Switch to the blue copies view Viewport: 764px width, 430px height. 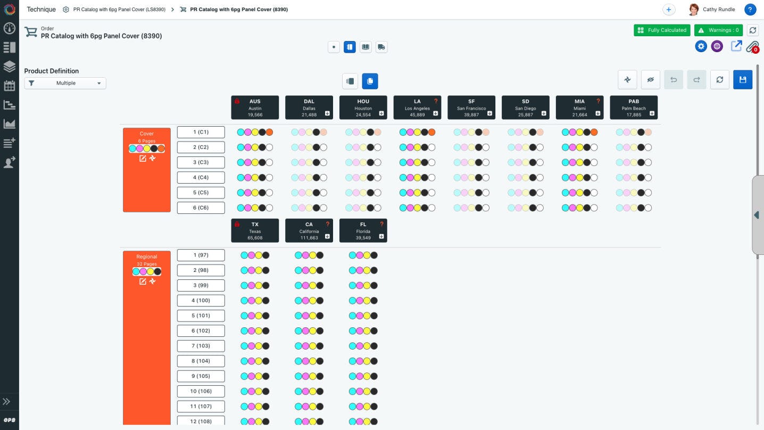[370, 81]
